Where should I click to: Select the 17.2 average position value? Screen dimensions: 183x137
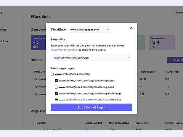[x=167, y=86]
